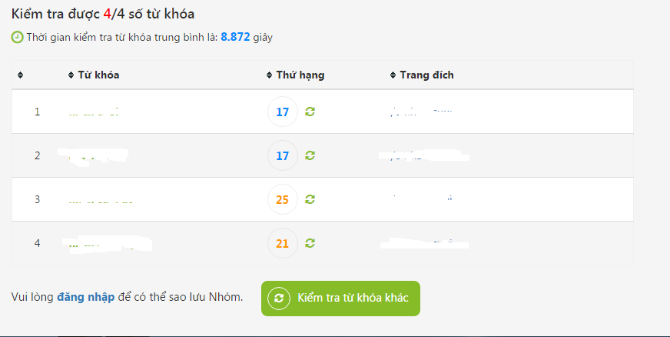Image resolution: width=670 pixels, height=337 pixels.
Task: Sort by the first index column arrows
Action: point(20,75)
